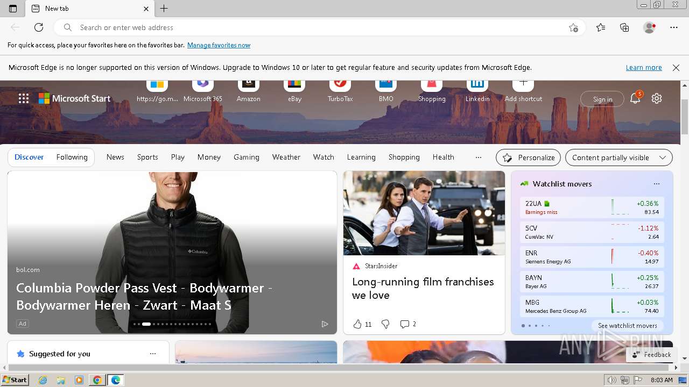This screenshot has width=689, height=387.
Task: Click See watchlist movers button
Action: point(628,326)
